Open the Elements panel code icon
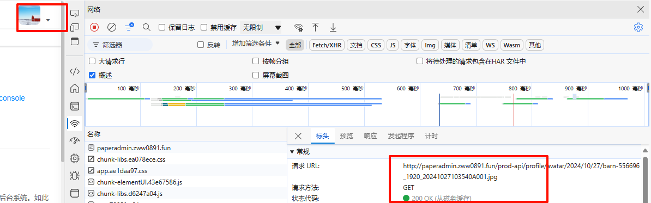The width and height of the screenshot is (651, 203). (75, 71)
